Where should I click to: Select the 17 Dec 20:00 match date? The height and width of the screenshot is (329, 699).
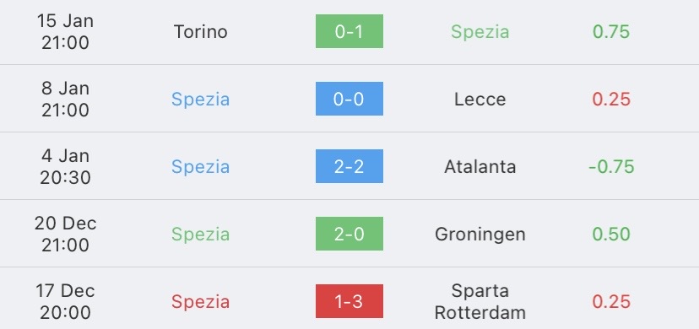[65, 301]
